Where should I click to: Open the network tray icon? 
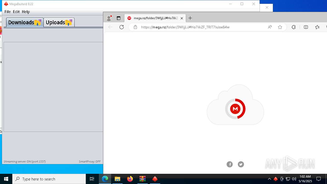tap(288, 179)
